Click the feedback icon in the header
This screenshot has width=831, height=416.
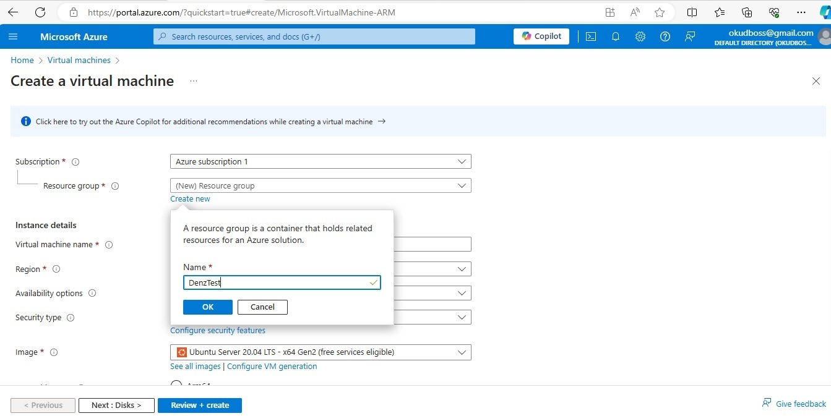690,36
